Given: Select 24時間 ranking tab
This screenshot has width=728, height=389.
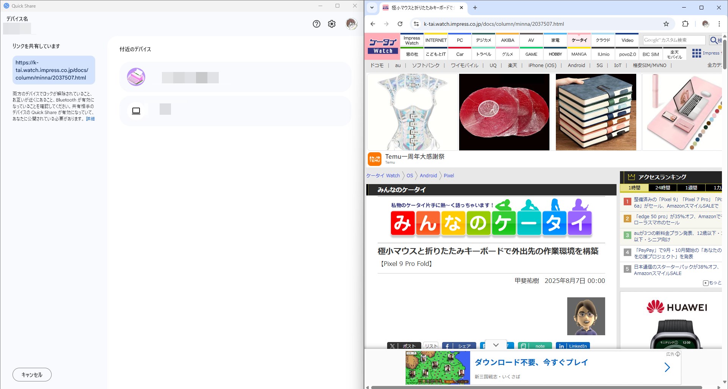Looking at the screenshot, I should (x=662, y=188).
